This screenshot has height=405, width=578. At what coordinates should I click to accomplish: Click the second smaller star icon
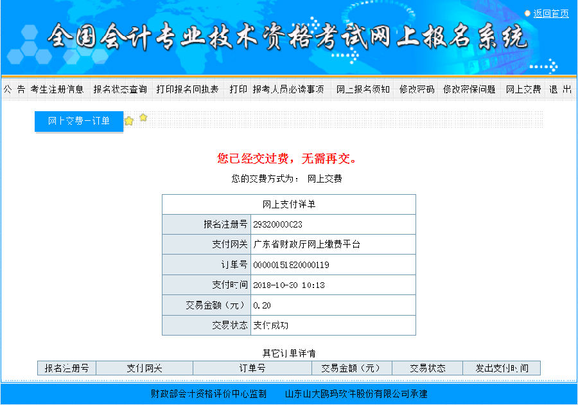[143, 118]
